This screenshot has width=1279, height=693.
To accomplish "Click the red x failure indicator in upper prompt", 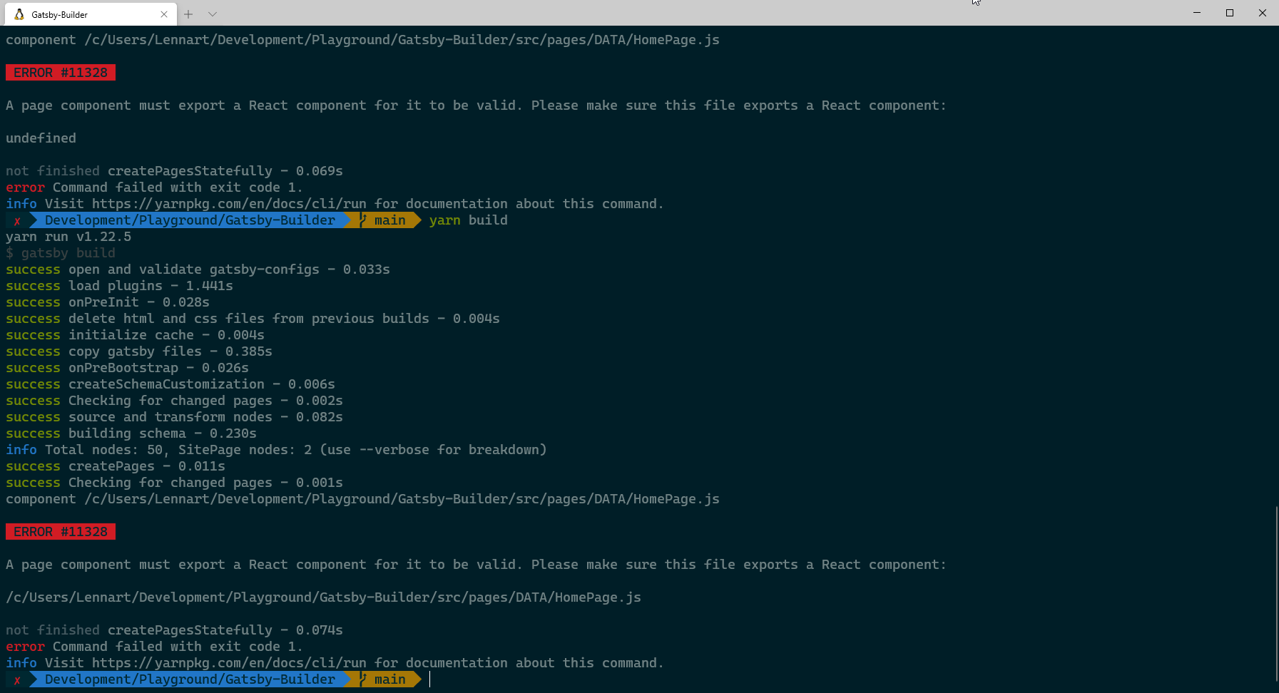I will (16, 220).
